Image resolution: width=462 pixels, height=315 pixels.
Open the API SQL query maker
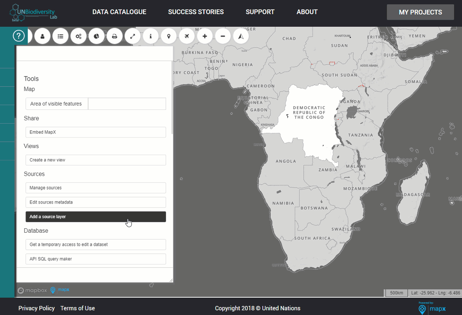point(96,259)
